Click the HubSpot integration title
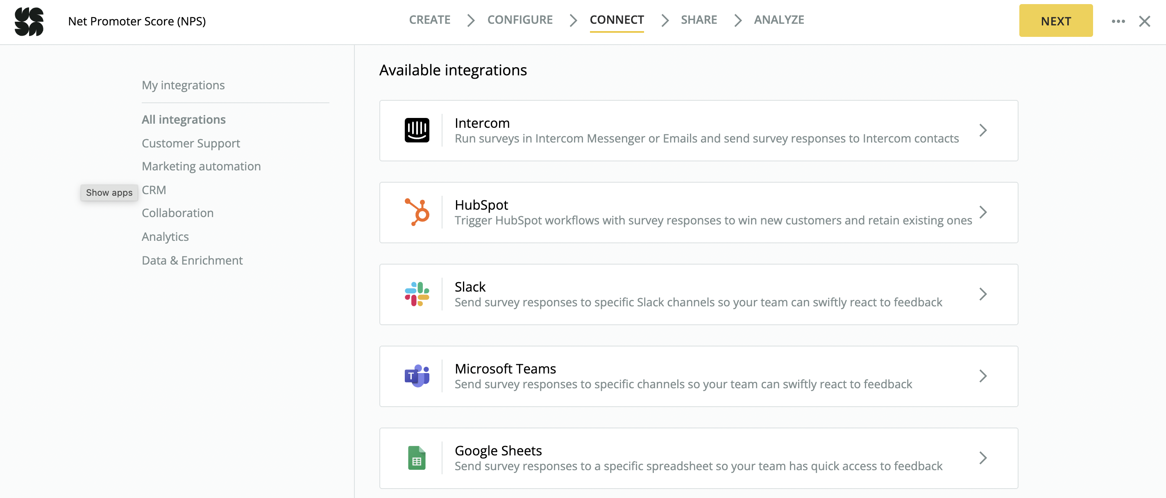This screenshot has width=1166, height=498. pyautogui.click(x=481, y=205)
